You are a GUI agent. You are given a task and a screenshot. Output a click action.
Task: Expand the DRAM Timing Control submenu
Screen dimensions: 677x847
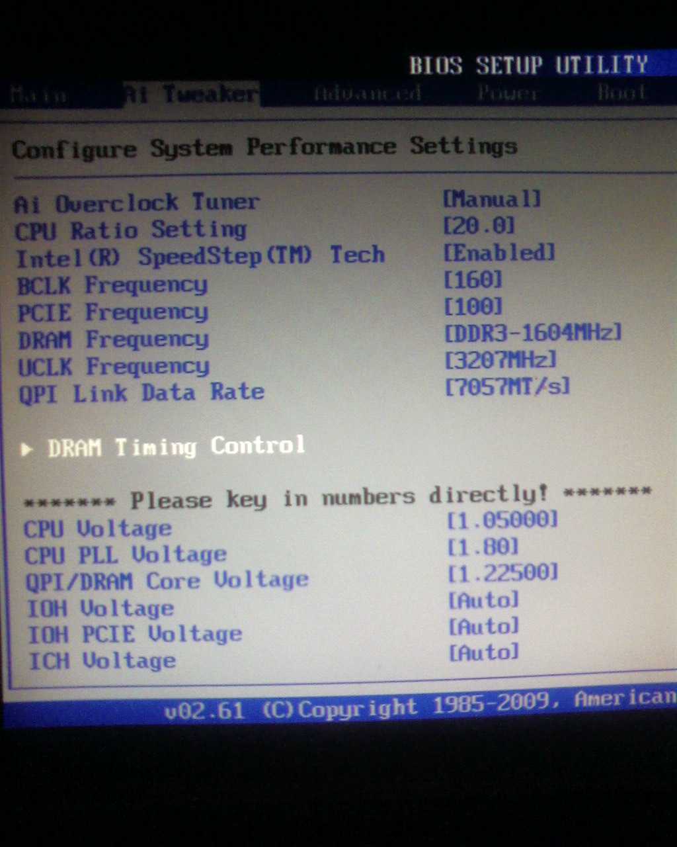(x=176, y=447)
